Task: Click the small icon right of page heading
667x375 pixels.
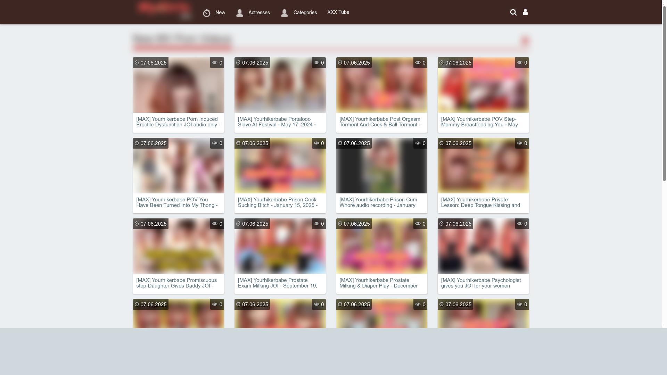Action: pos(525,41)
